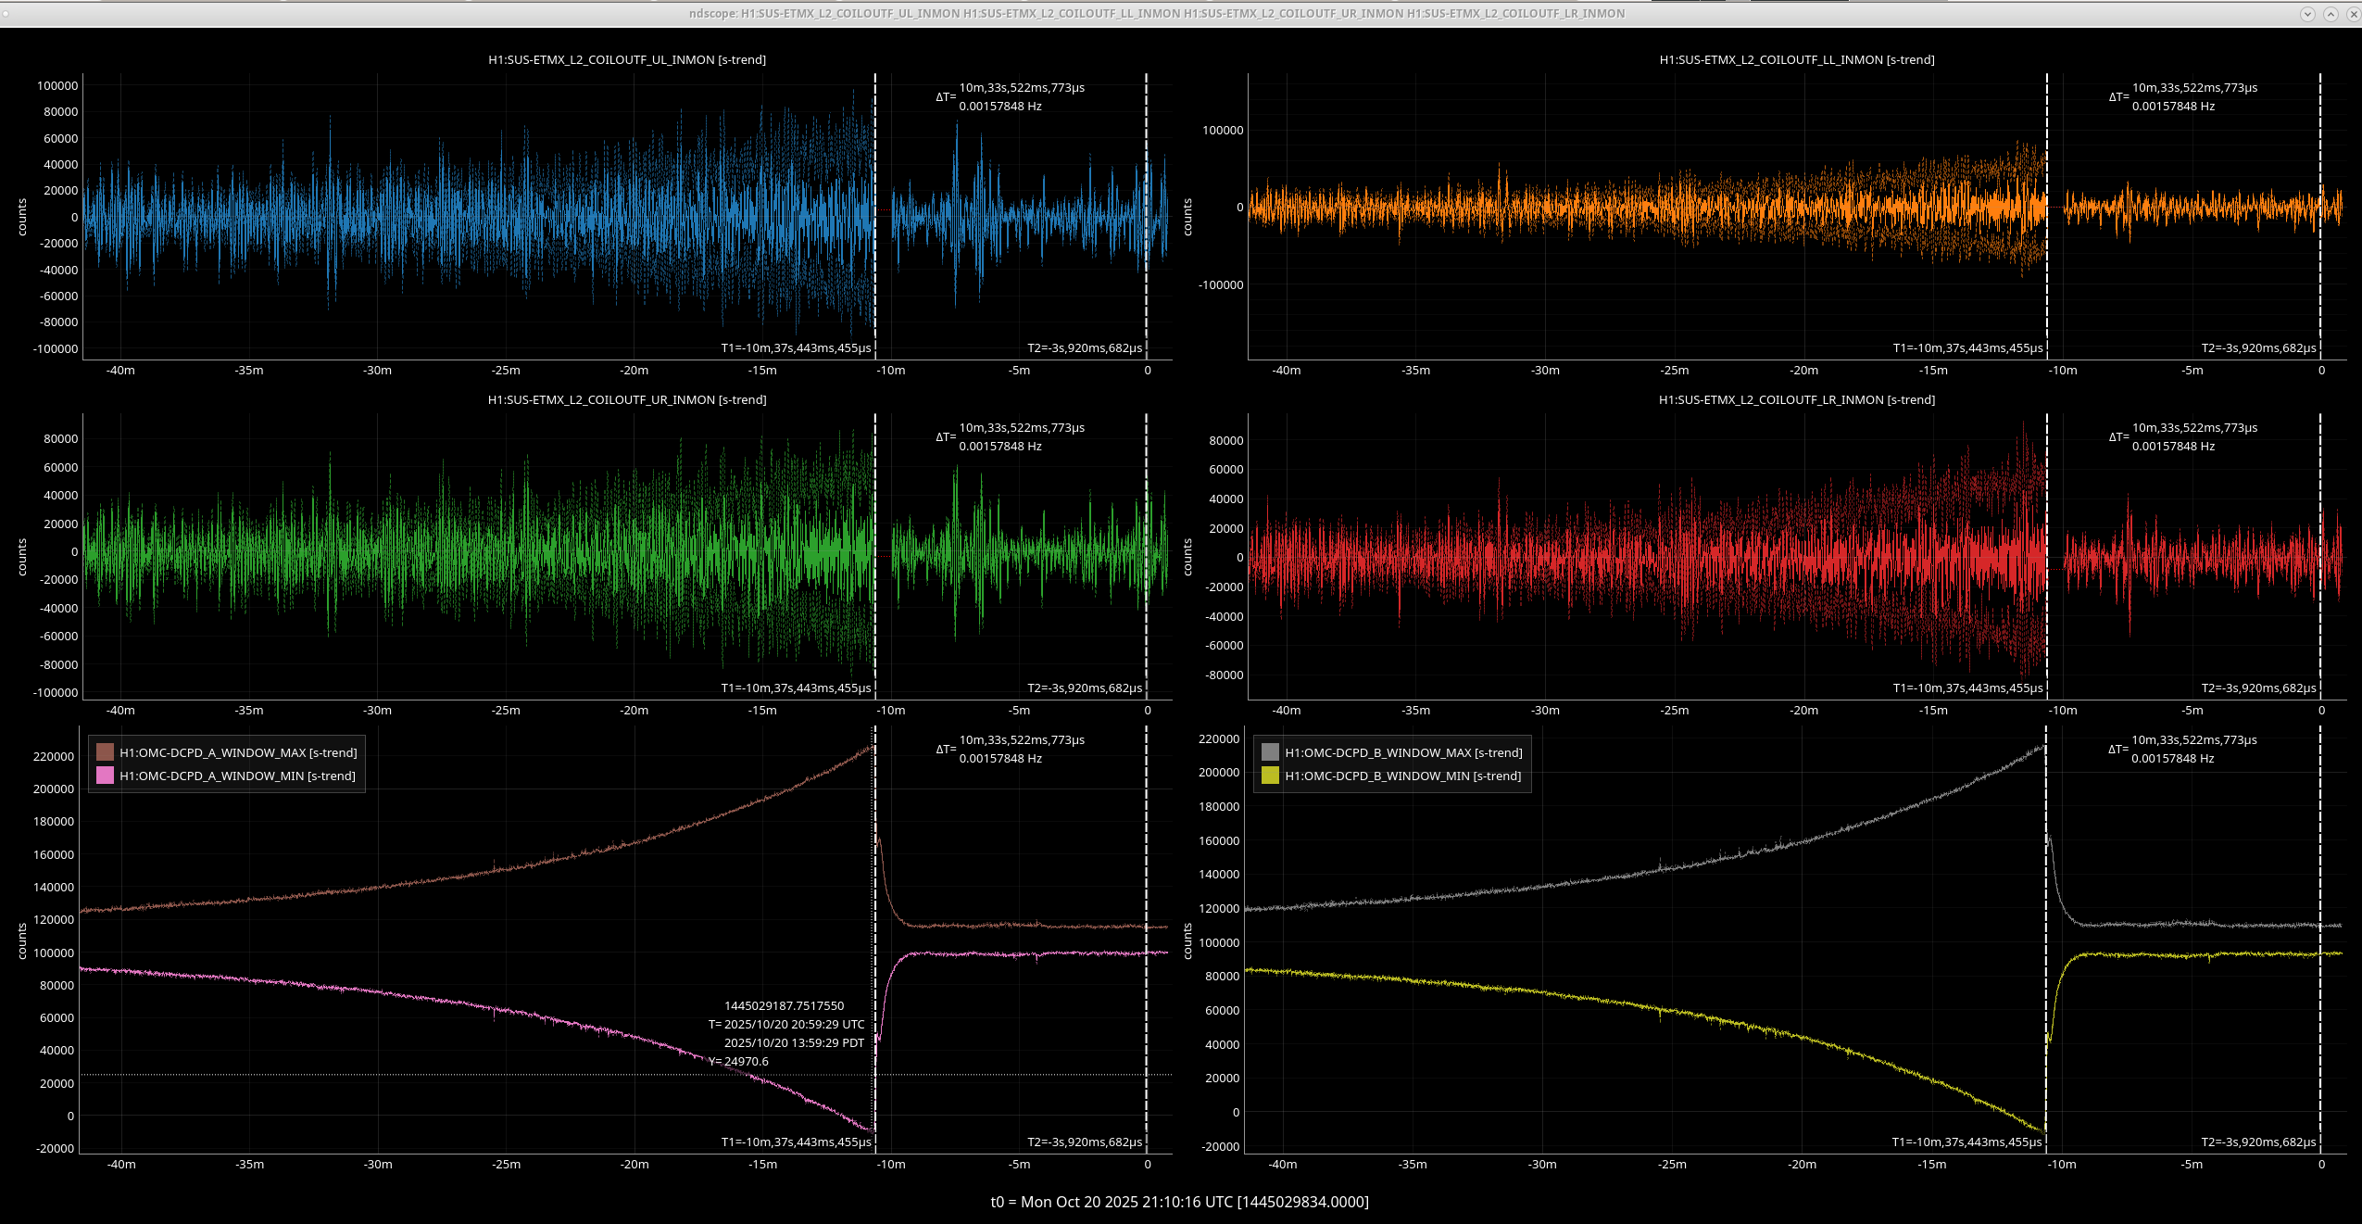Click the t0 timestamp label at the bottom
The image size is (2362, 1224).
point(1179,1202)
